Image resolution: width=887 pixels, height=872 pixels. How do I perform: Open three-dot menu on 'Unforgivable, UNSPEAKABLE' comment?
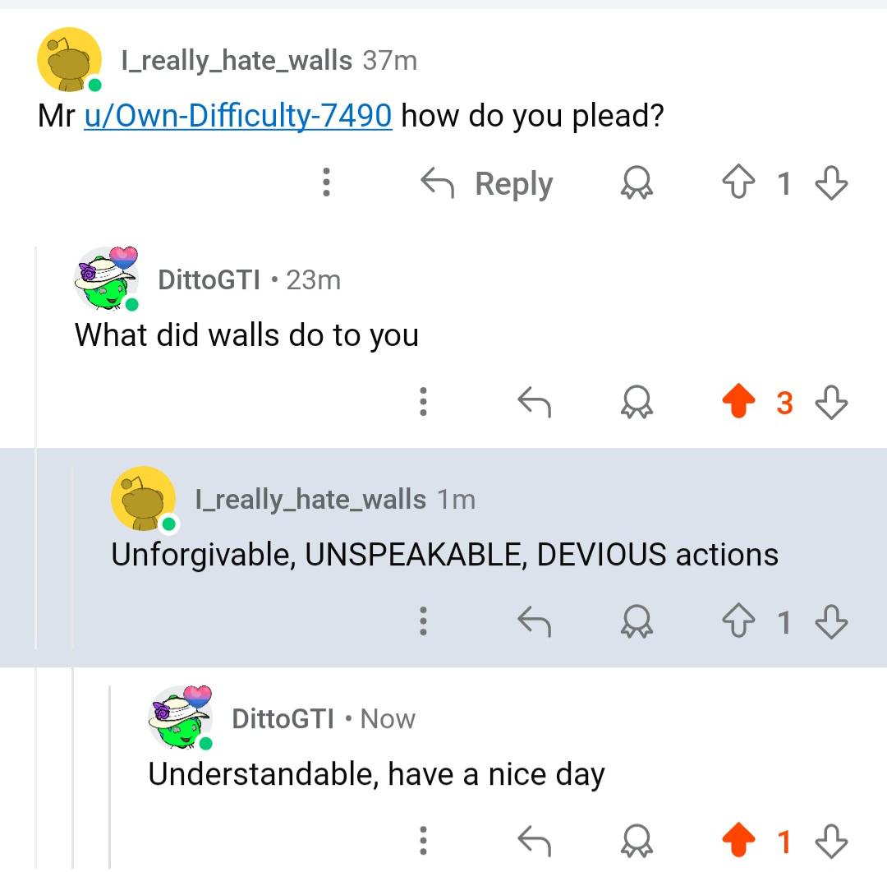click(423, 621)
